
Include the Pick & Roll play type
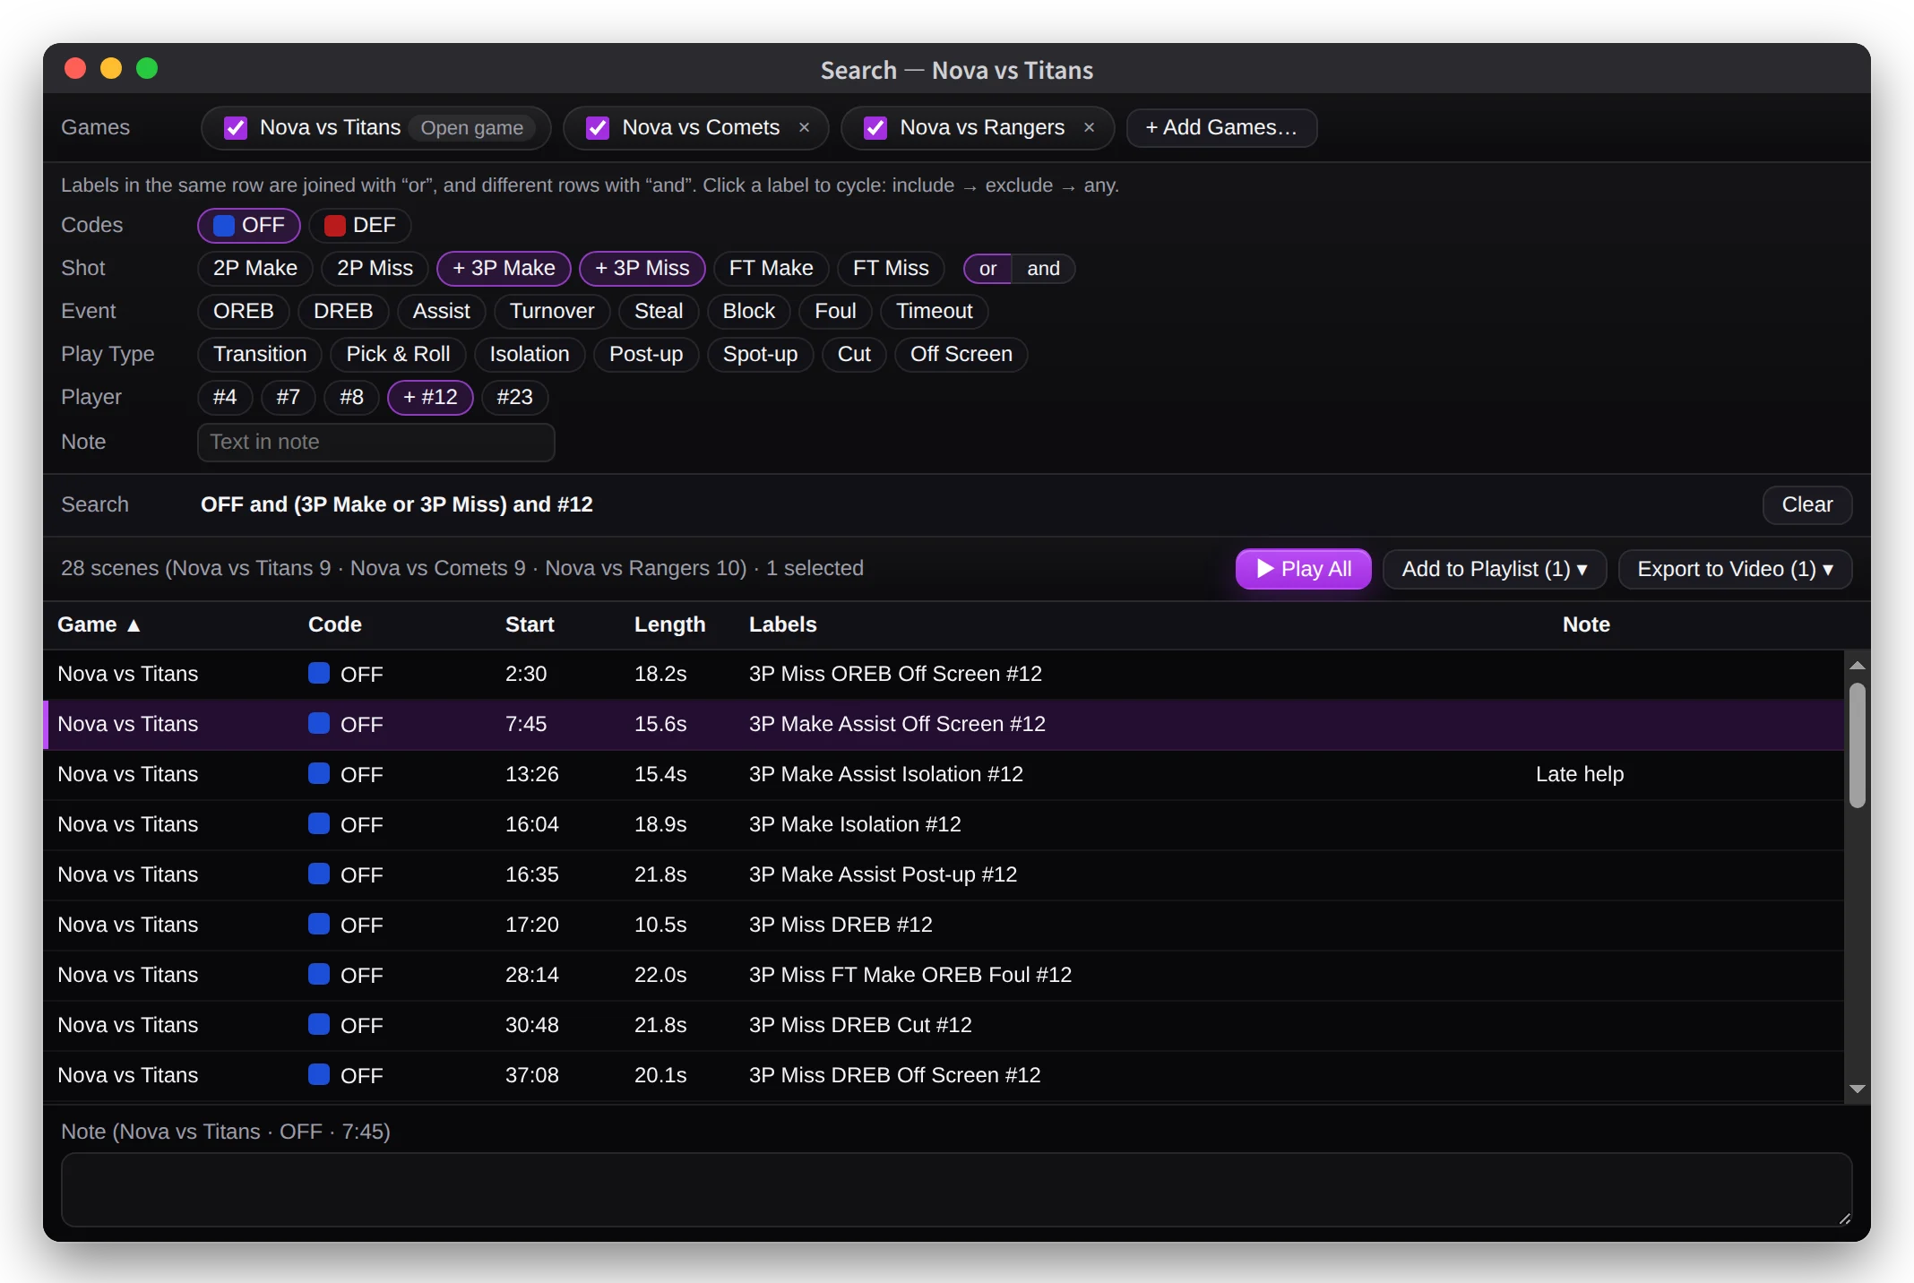pos(398,354)
